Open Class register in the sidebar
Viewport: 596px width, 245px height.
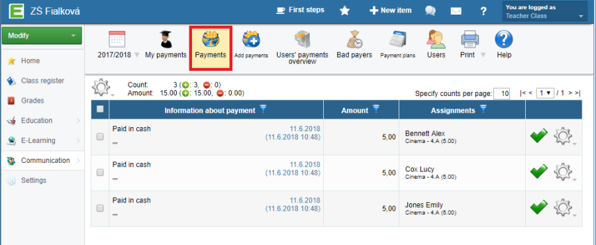[42, 81]
